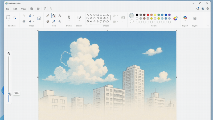The height and width of the screenshot is (120, 213).
Task: Click the Save icon
Action: point(31,9)
